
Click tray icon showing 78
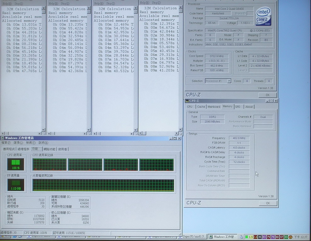point(273,237)
